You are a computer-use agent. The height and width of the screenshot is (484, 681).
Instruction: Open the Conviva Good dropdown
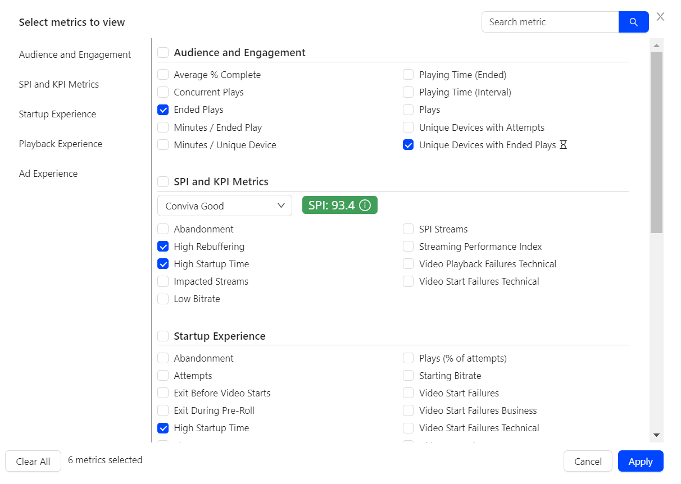pos(224,206)
